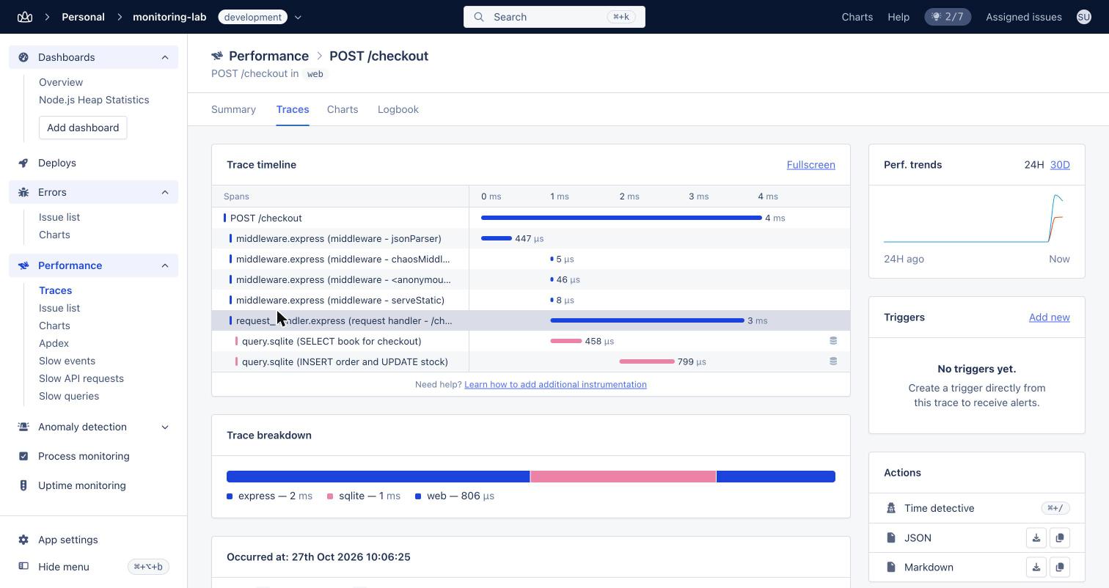
Task: Click database icon on INSERT order query row
Action: point(833,361)
